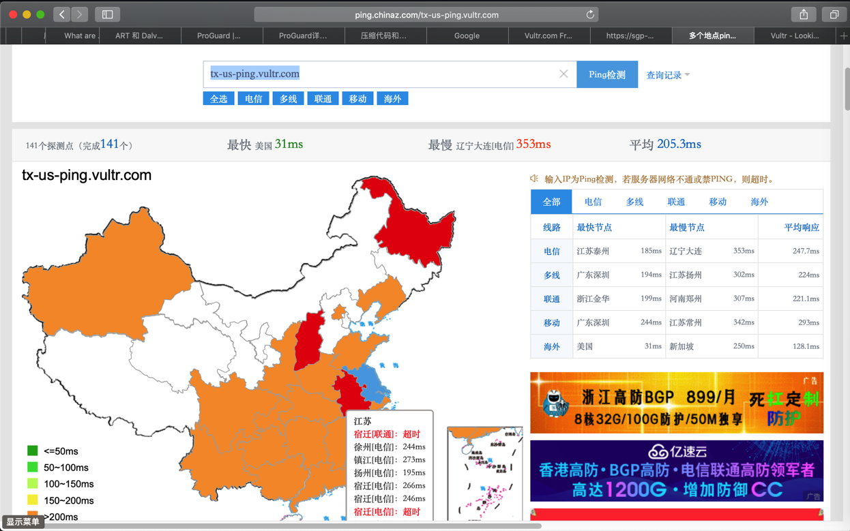Switch to the https://sgp-... browser tab
The image size is (850, 531).
[x=630, y=35]
